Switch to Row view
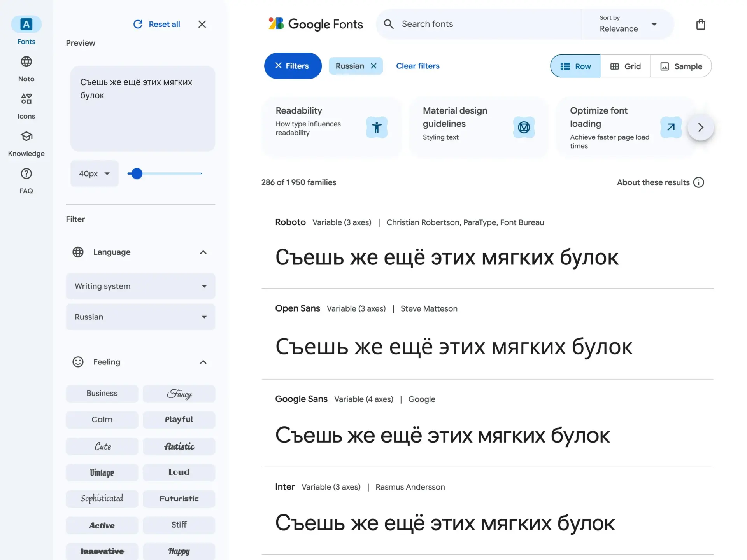 coord(575,66)
